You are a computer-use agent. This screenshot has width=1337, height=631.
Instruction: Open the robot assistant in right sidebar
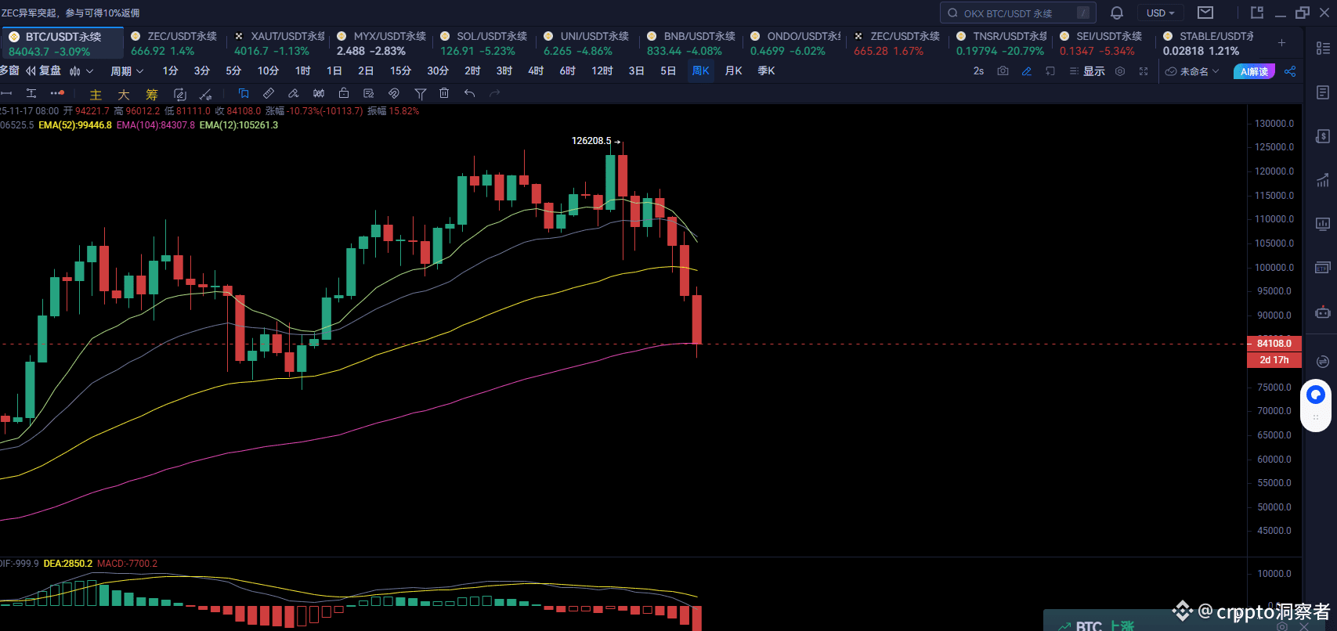point(1323,312)
